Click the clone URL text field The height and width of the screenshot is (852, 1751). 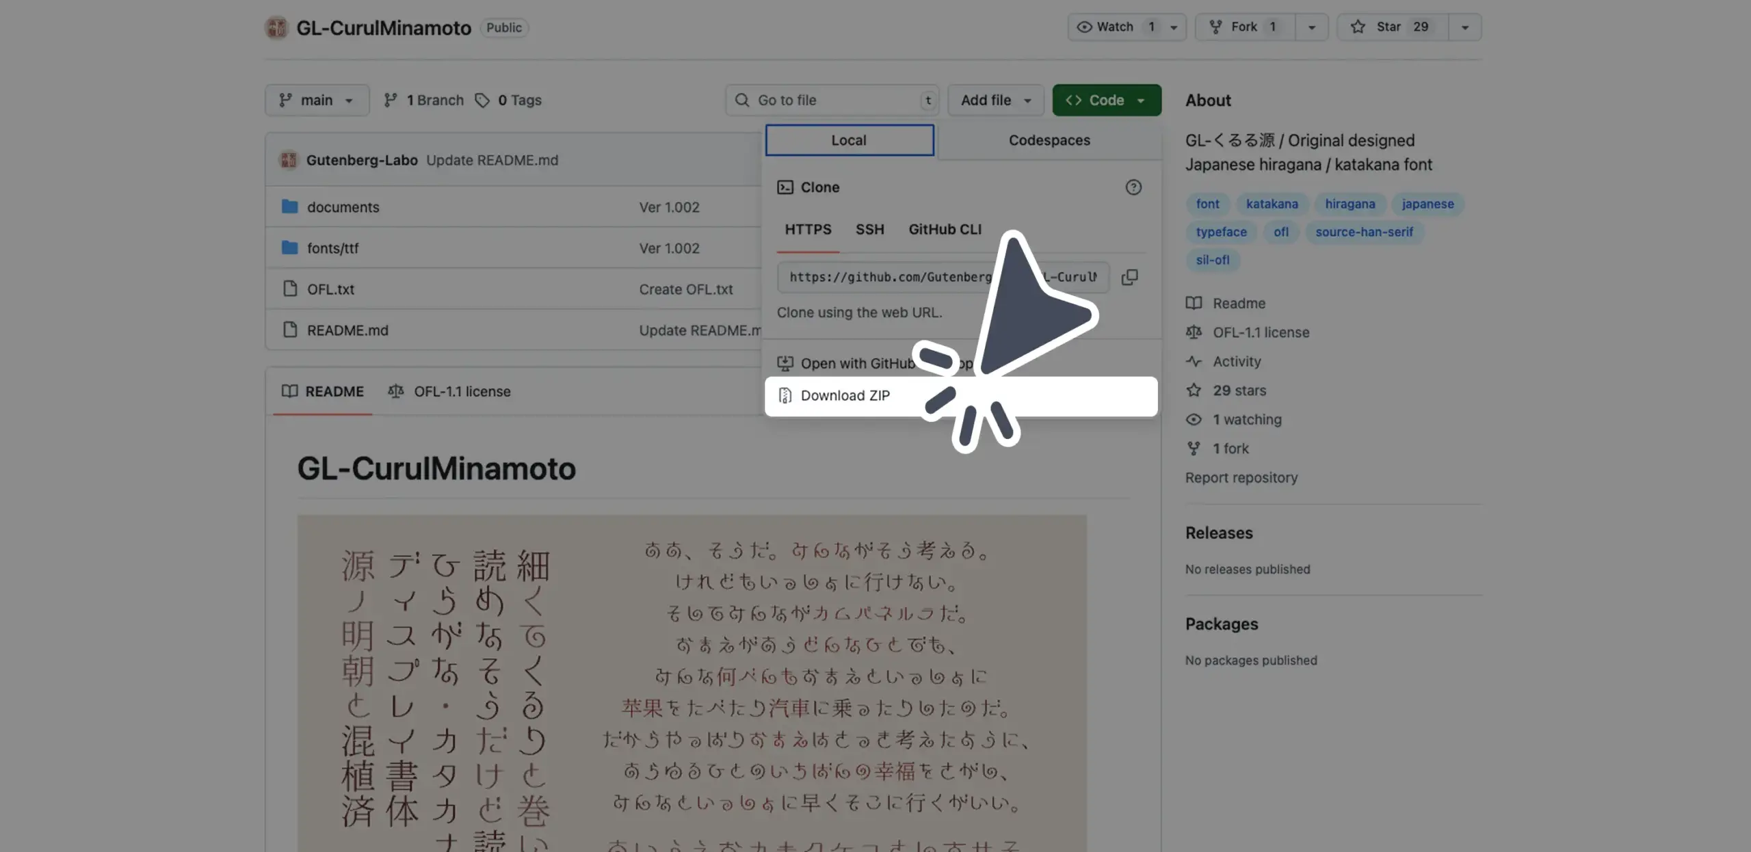tap(943, 277)
